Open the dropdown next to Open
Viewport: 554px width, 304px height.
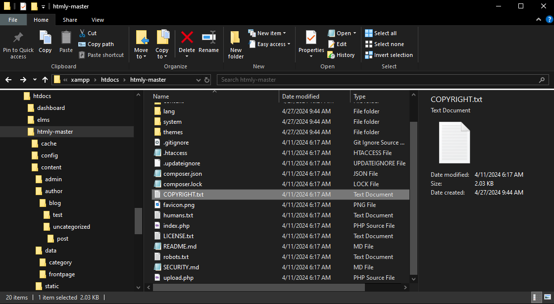[353, 33]
